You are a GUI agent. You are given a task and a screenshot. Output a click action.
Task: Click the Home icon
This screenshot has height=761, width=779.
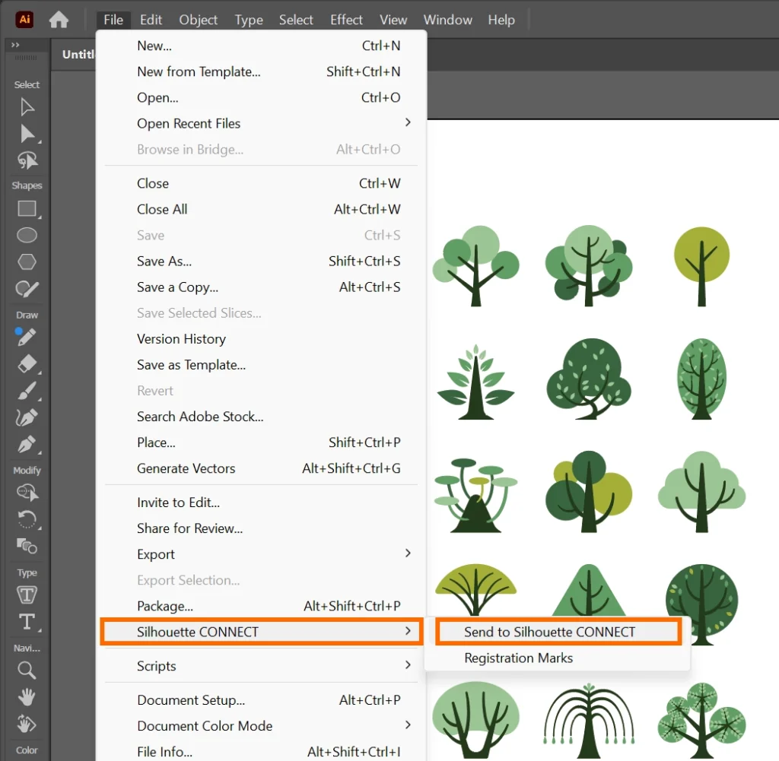[59, 21]
